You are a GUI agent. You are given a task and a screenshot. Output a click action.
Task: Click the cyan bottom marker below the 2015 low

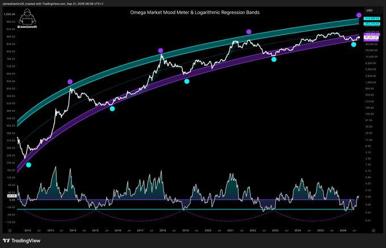tap(112, 108)
